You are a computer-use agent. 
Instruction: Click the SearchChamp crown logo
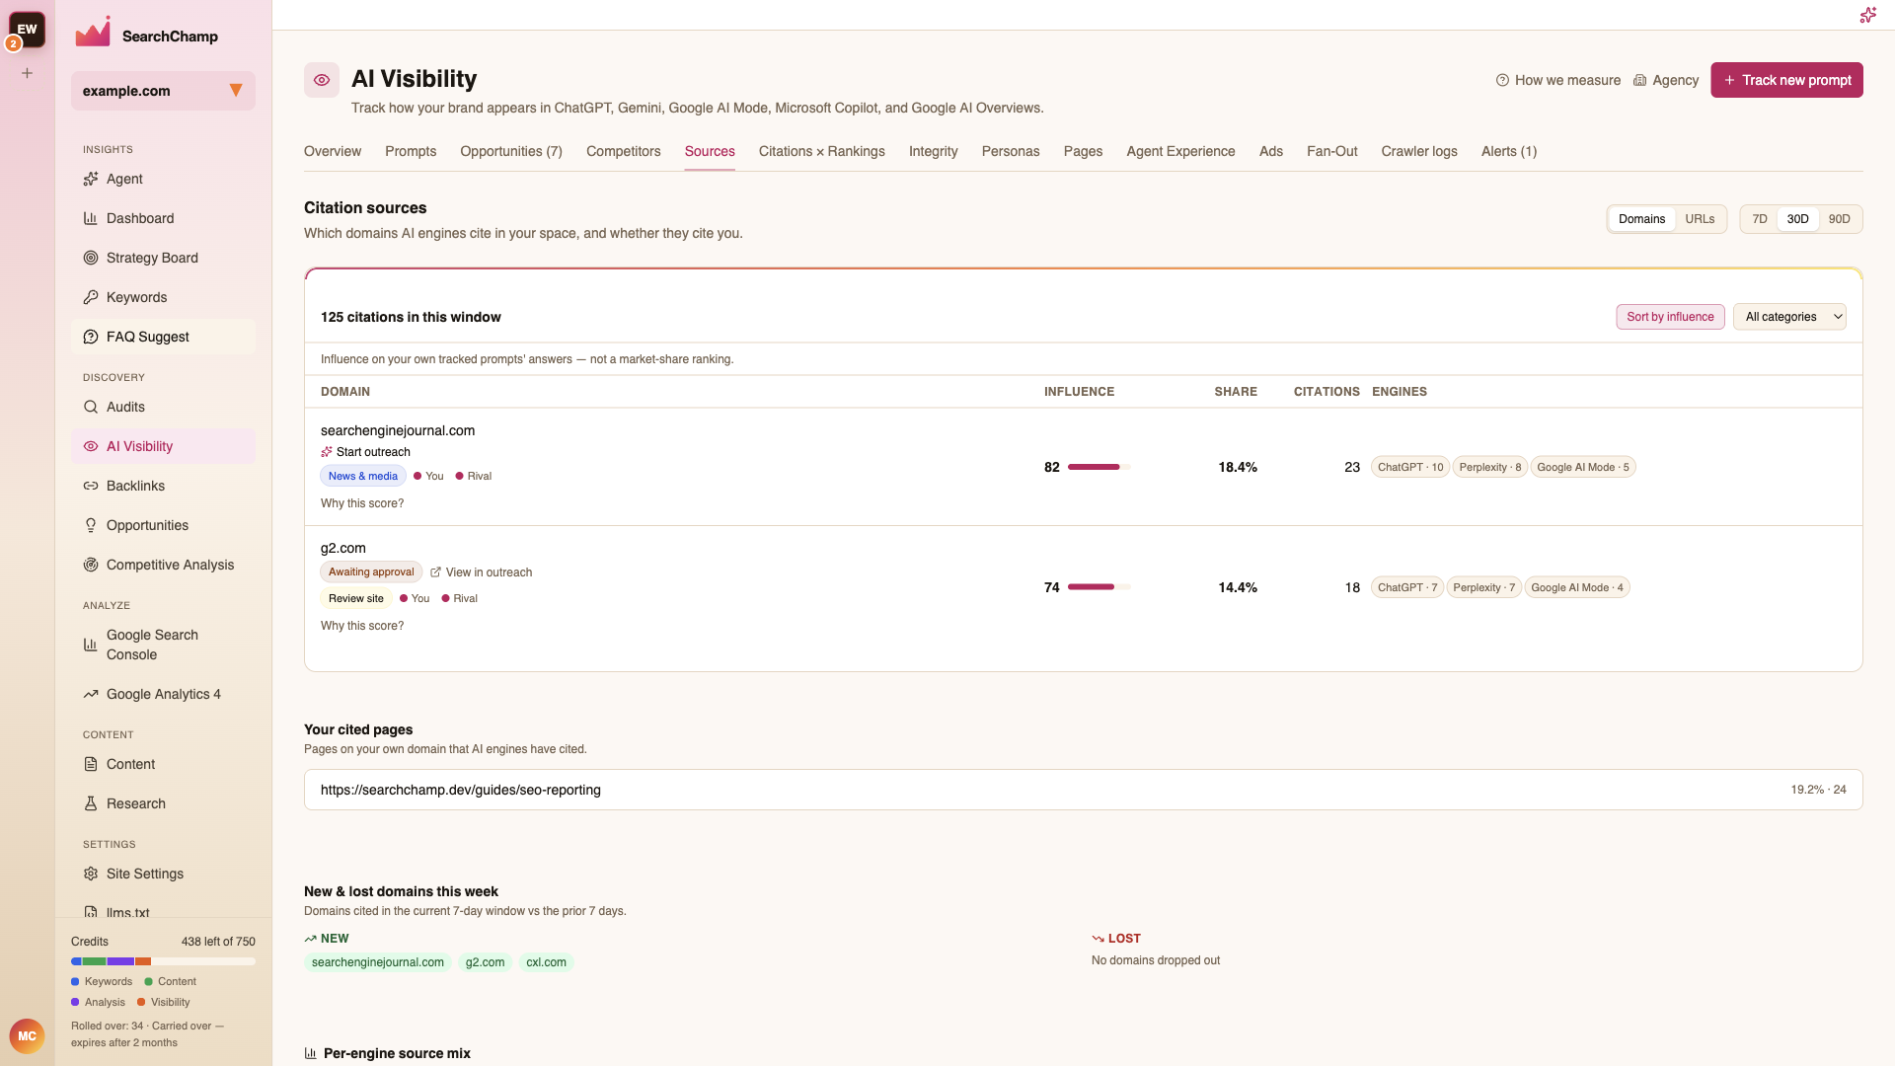93,33
